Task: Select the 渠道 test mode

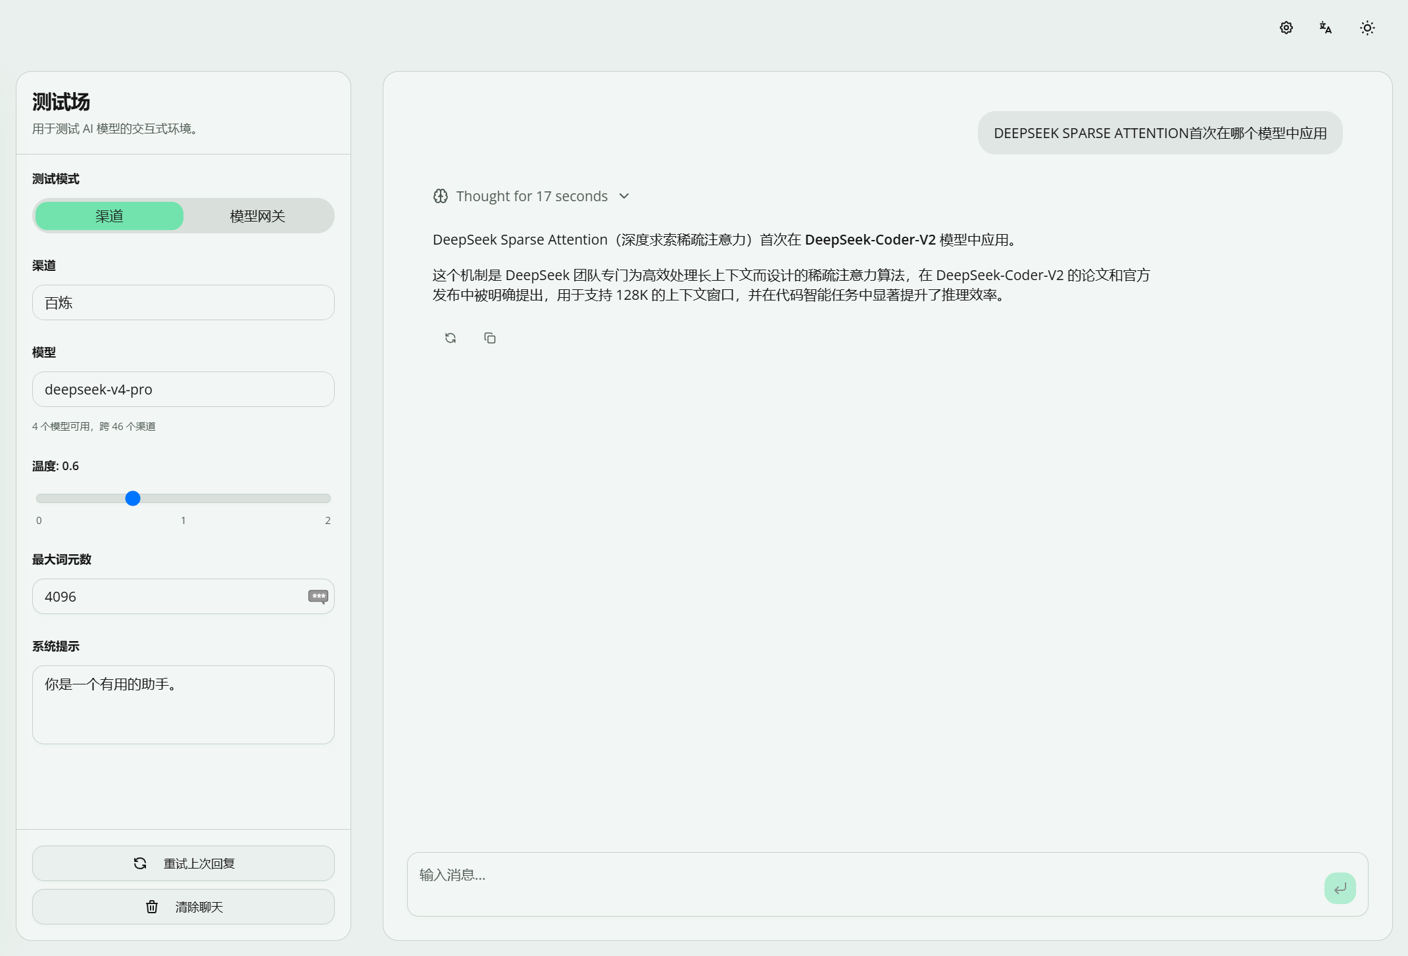Action: pyautogui.click(x=109, y=216)
